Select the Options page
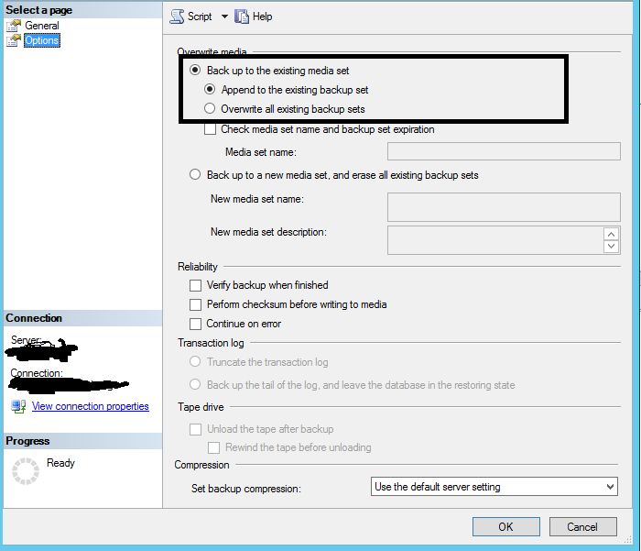 click(x=42, y=40)
